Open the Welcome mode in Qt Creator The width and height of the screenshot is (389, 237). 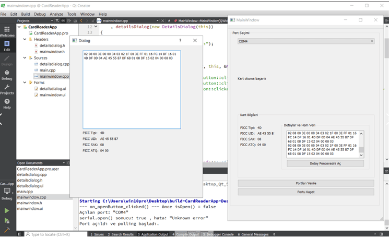point(7,31)
